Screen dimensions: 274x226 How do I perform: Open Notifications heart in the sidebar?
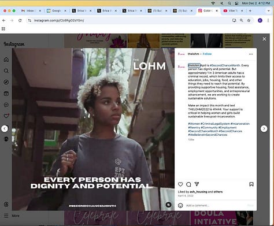pyautogui.click(x=6, y=116)
